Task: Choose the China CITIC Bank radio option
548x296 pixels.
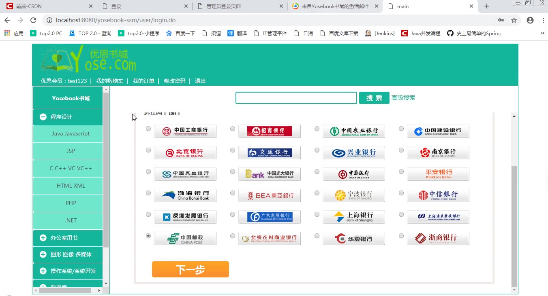Action: click(x=401, y=193)
